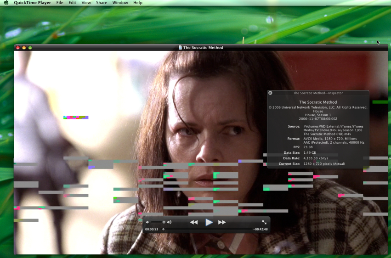The height and width of the screenshot is (258, 391).
Task: Open the Edit menu
Action: point(72,3)
